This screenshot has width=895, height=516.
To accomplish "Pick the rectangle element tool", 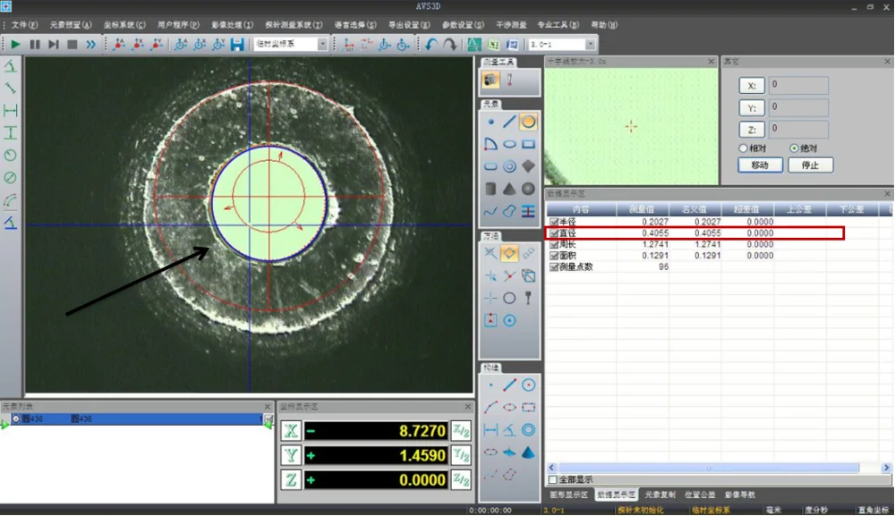I will point(529,144).
